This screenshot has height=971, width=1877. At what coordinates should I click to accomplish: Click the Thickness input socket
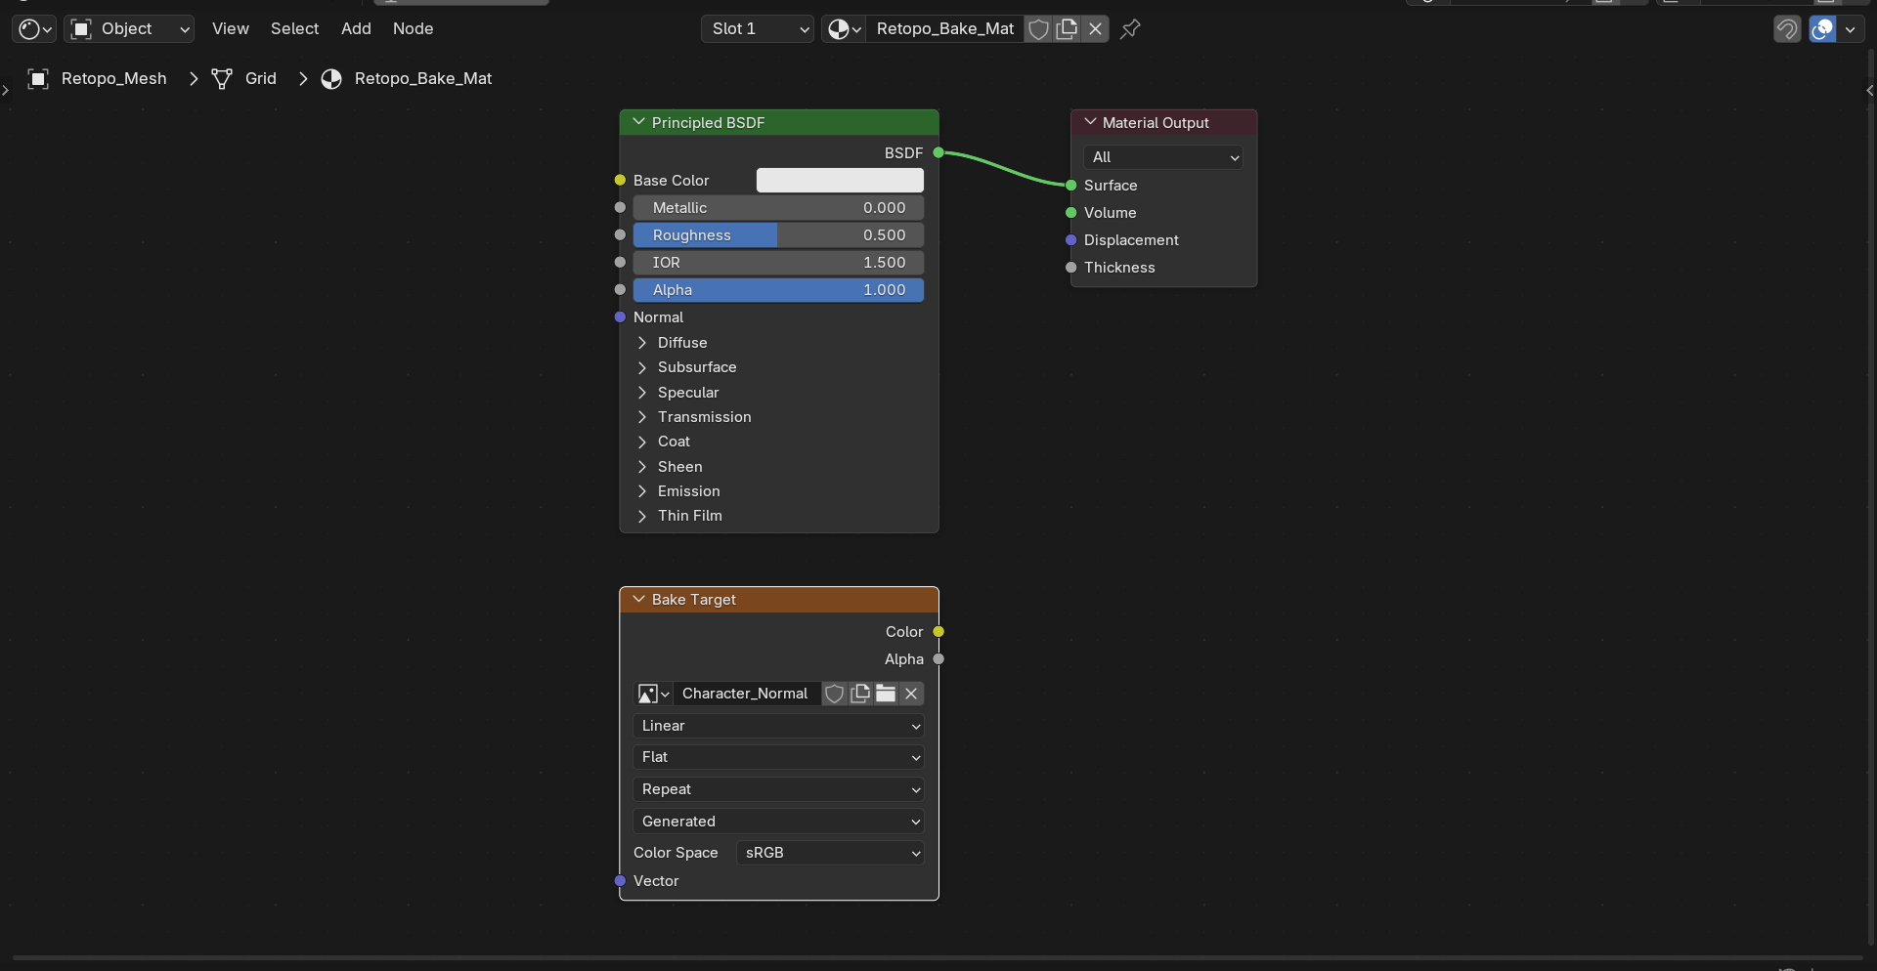1071,268
